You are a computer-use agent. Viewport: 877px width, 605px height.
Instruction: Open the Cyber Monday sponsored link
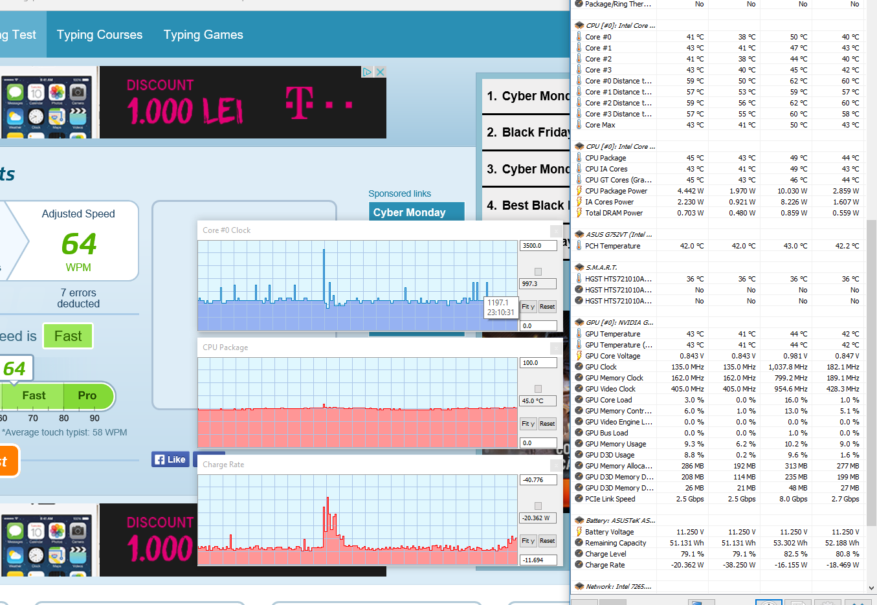click(417, 212)
